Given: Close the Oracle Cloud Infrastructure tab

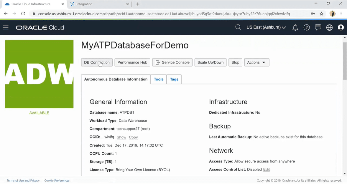Looking at the screenshot, I should coord(63,4).
